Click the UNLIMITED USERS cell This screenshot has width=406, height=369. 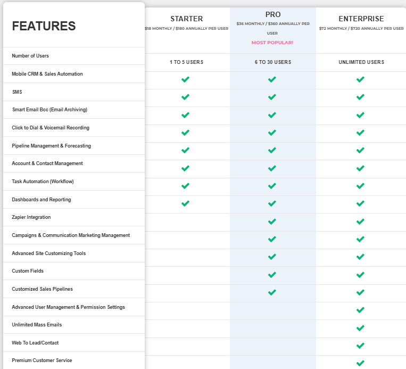point(361,62)
